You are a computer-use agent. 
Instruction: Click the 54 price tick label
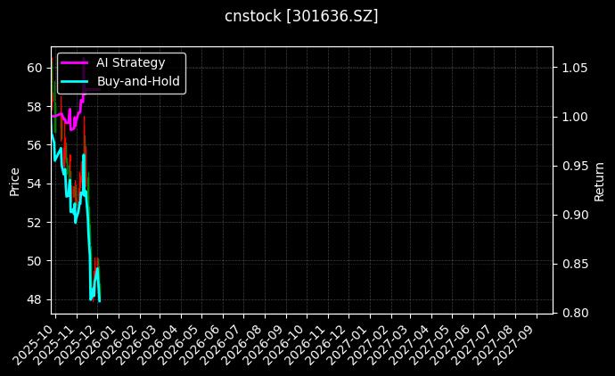37,184
